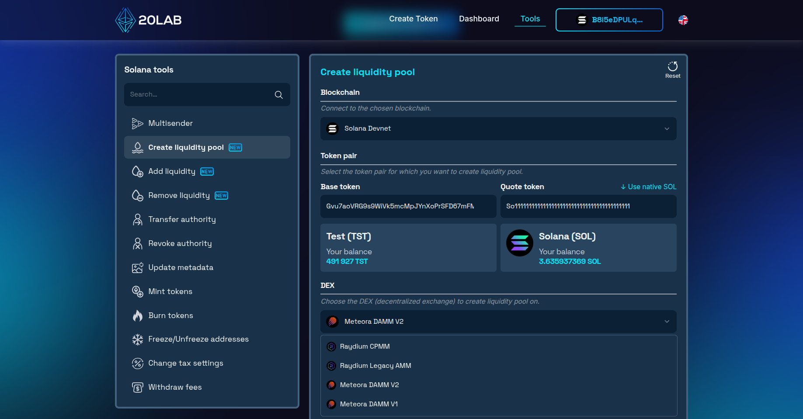803x419 pixels.
Task: Click the Solana tools search field
Action: pyautogui.click(x=207, y=95)
